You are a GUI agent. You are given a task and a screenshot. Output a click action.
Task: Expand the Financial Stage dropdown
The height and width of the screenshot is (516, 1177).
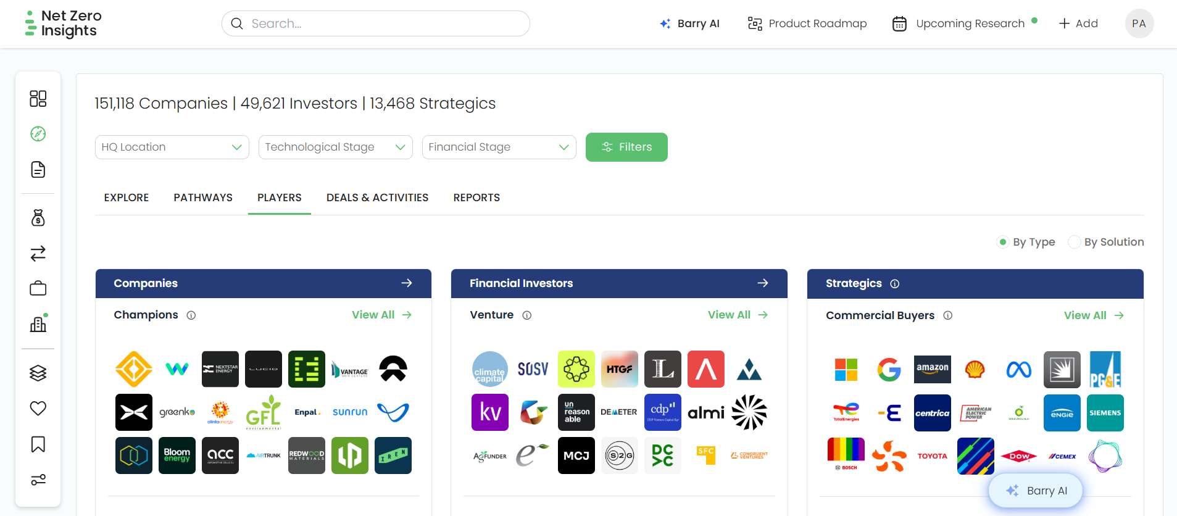[499, 147]
